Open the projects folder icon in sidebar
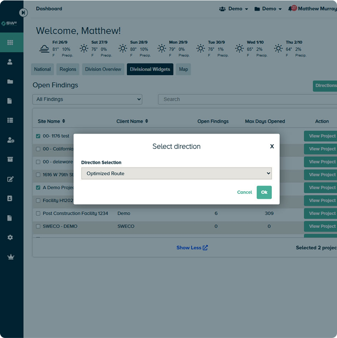The width and height of the screenshot is (337, 338). (11, 81)
